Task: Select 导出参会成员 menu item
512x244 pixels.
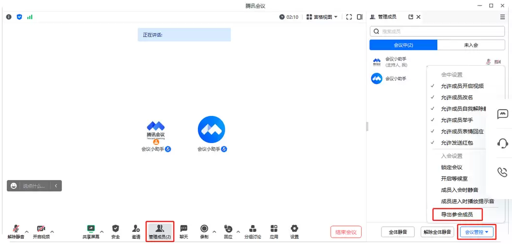Action: click(457, 215)
